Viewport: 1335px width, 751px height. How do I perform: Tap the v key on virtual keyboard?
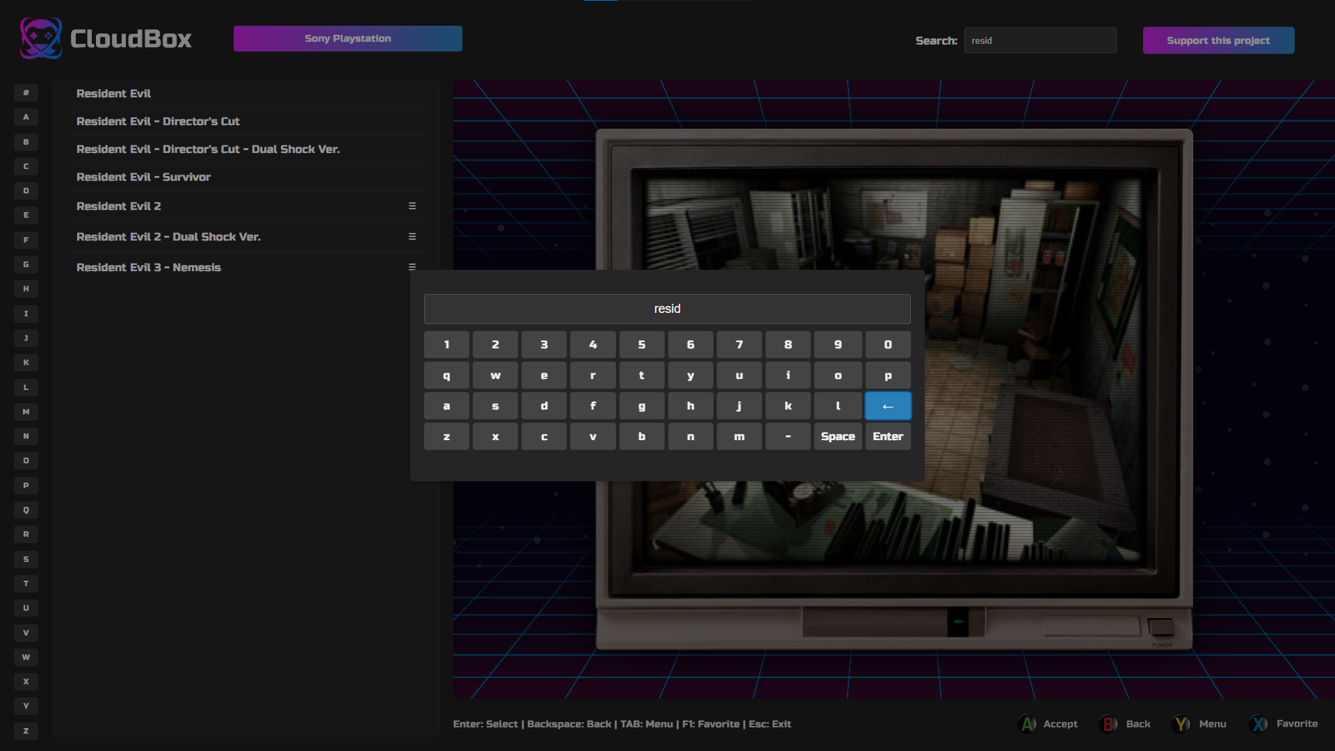coord(593,437)
